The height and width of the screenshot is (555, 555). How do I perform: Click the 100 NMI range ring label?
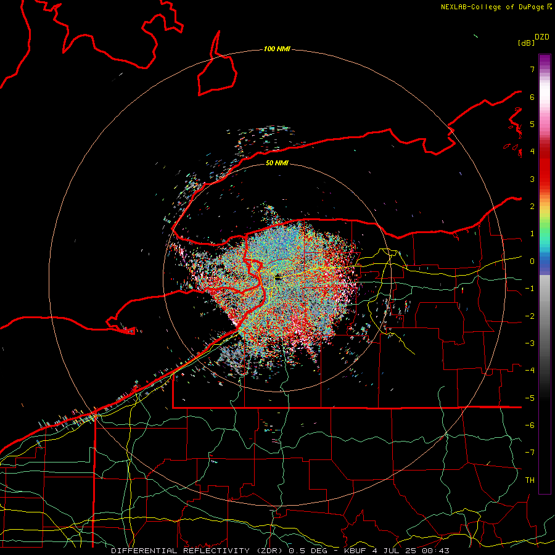277,49
